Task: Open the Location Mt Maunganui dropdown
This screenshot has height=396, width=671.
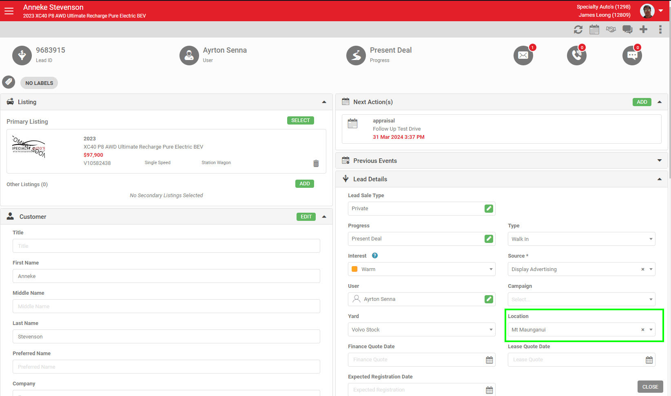Action: click(x=582, y=329)
